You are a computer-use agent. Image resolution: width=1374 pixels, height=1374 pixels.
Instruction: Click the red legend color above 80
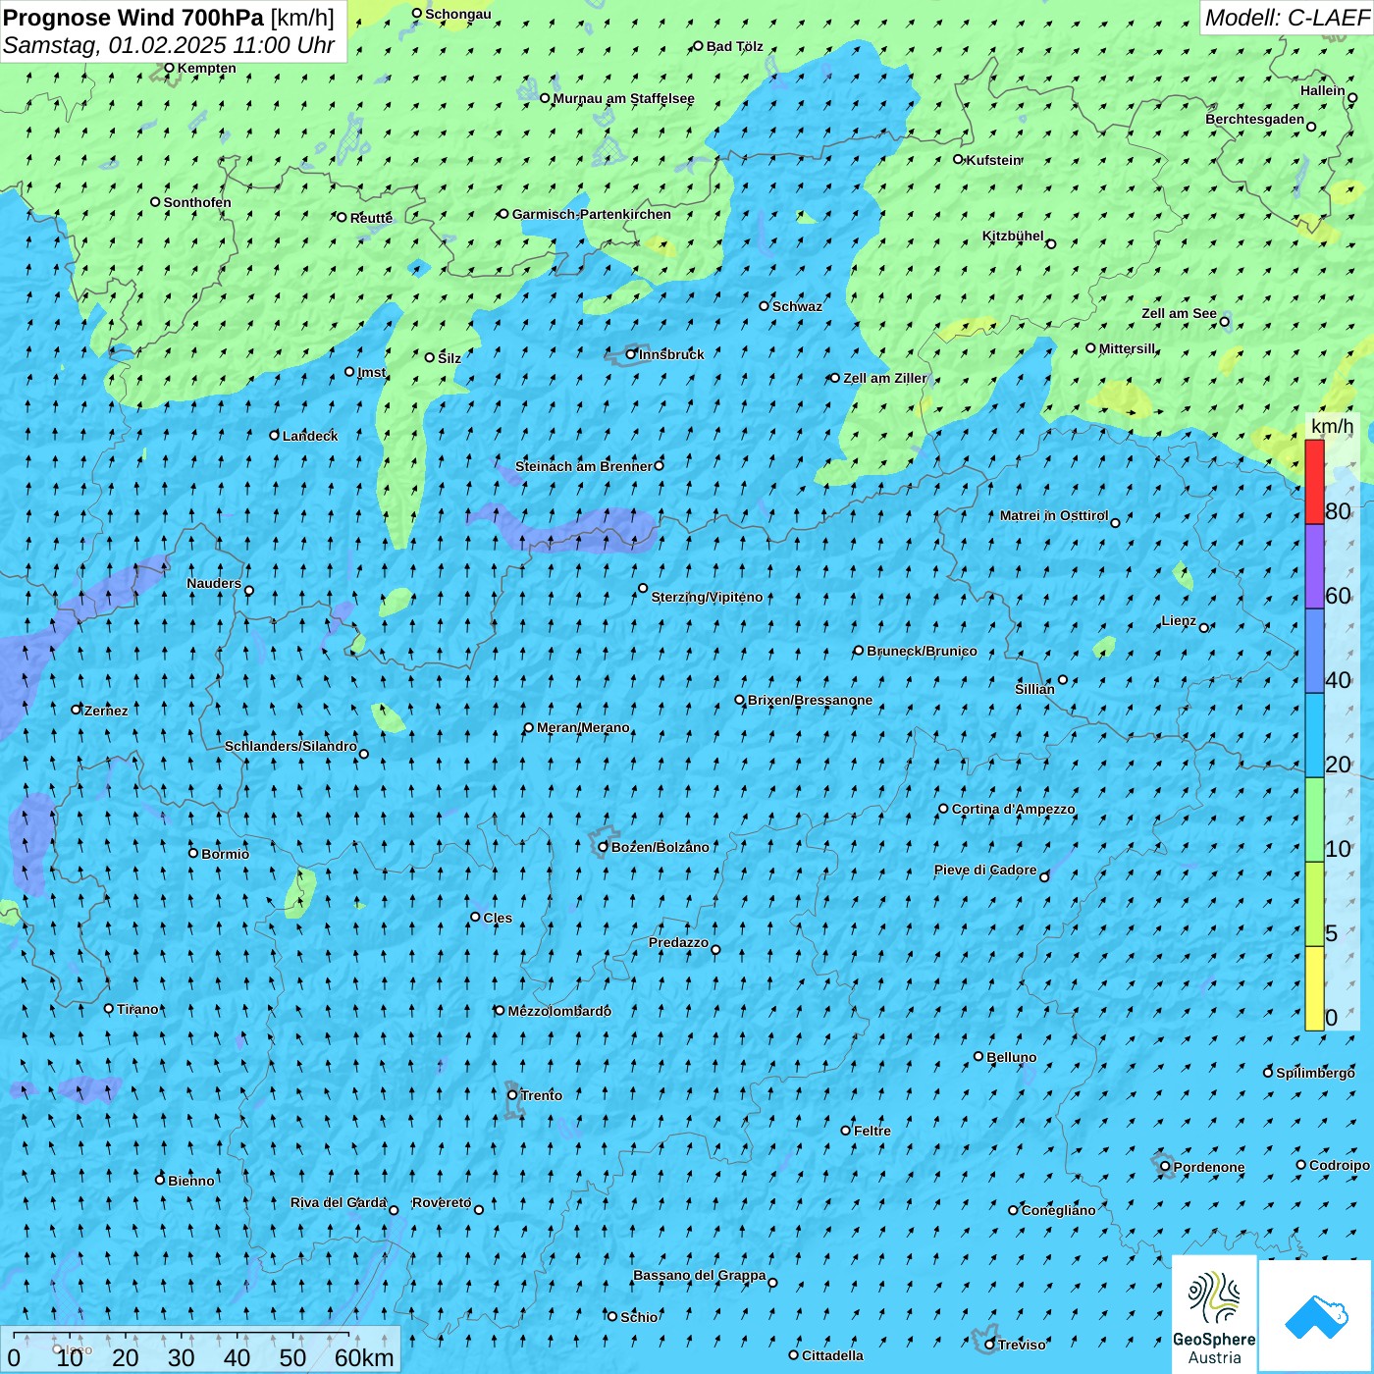click(x=1314, y=482)
